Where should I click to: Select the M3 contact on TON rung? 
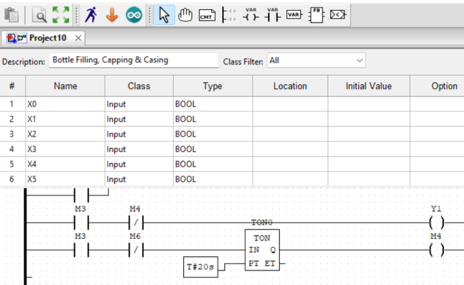[x=81, y=250]
